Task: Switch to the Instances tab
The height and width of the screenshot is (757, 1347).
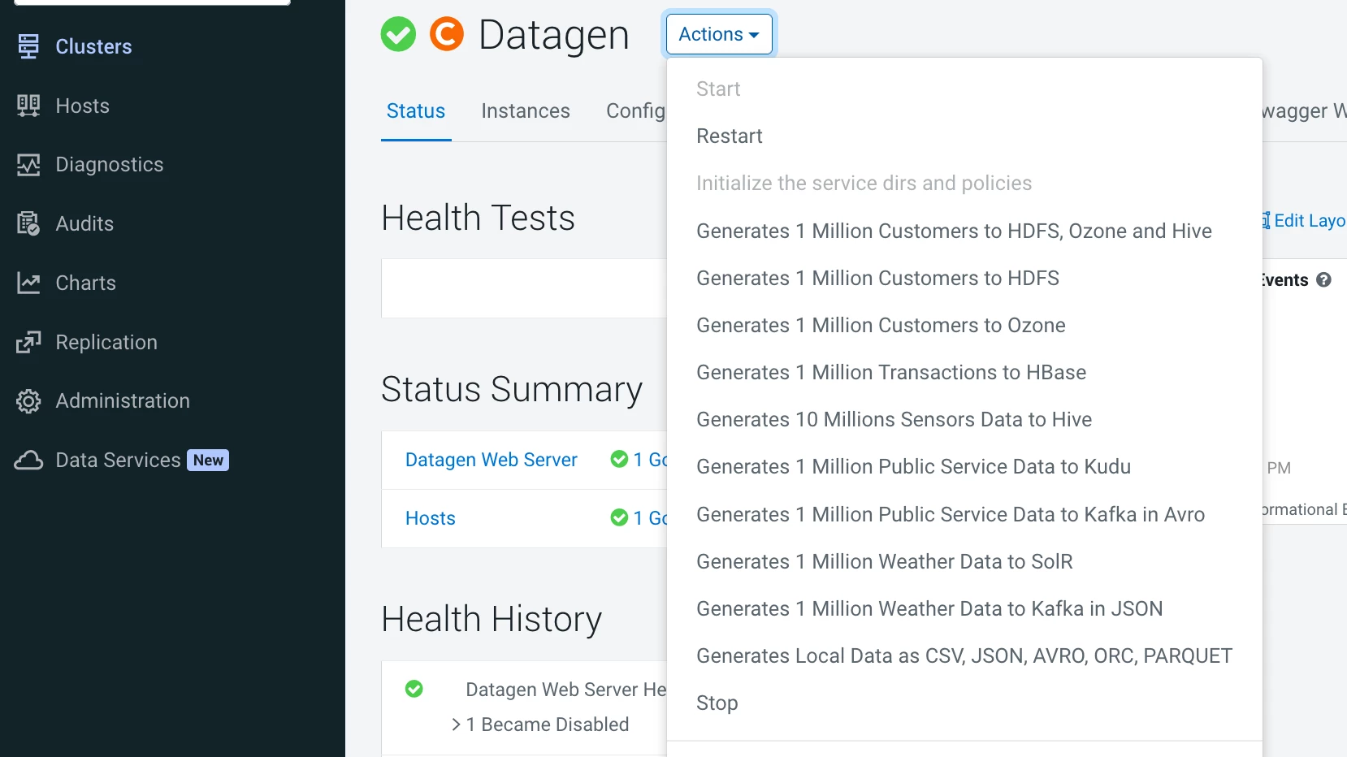Action: tap(526, 111)
